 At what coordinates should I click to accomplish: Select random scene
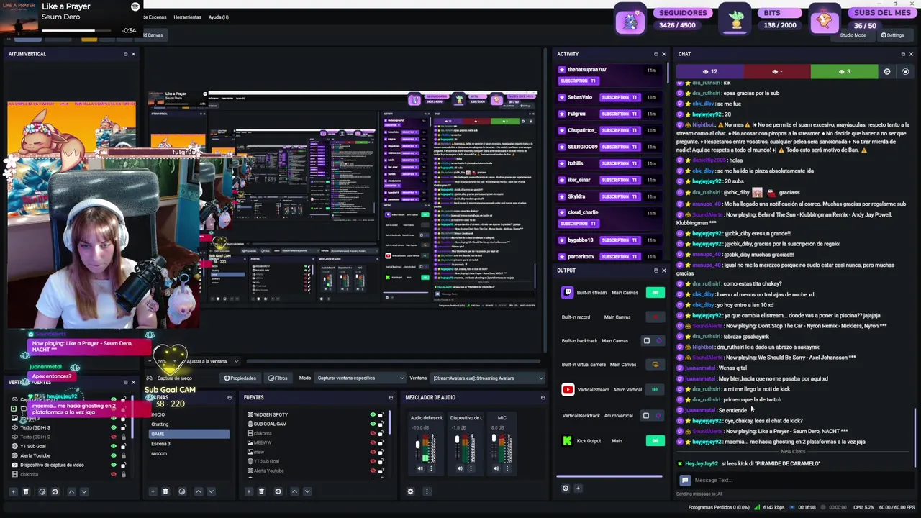(x=189, y=453)
